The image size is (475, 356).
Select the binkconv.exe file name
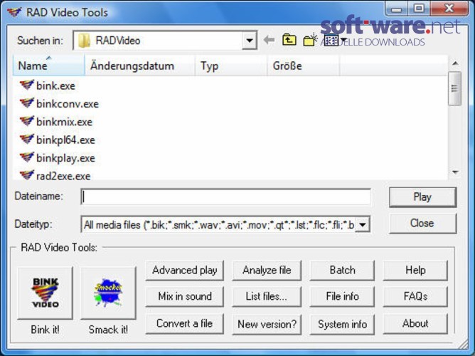pos(68,104)
